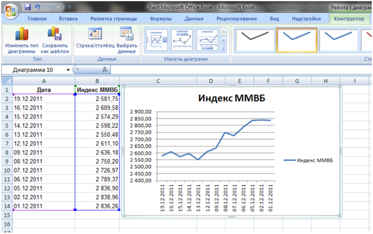
Task: Open the Формулы tab
Action: coord(160,19)
